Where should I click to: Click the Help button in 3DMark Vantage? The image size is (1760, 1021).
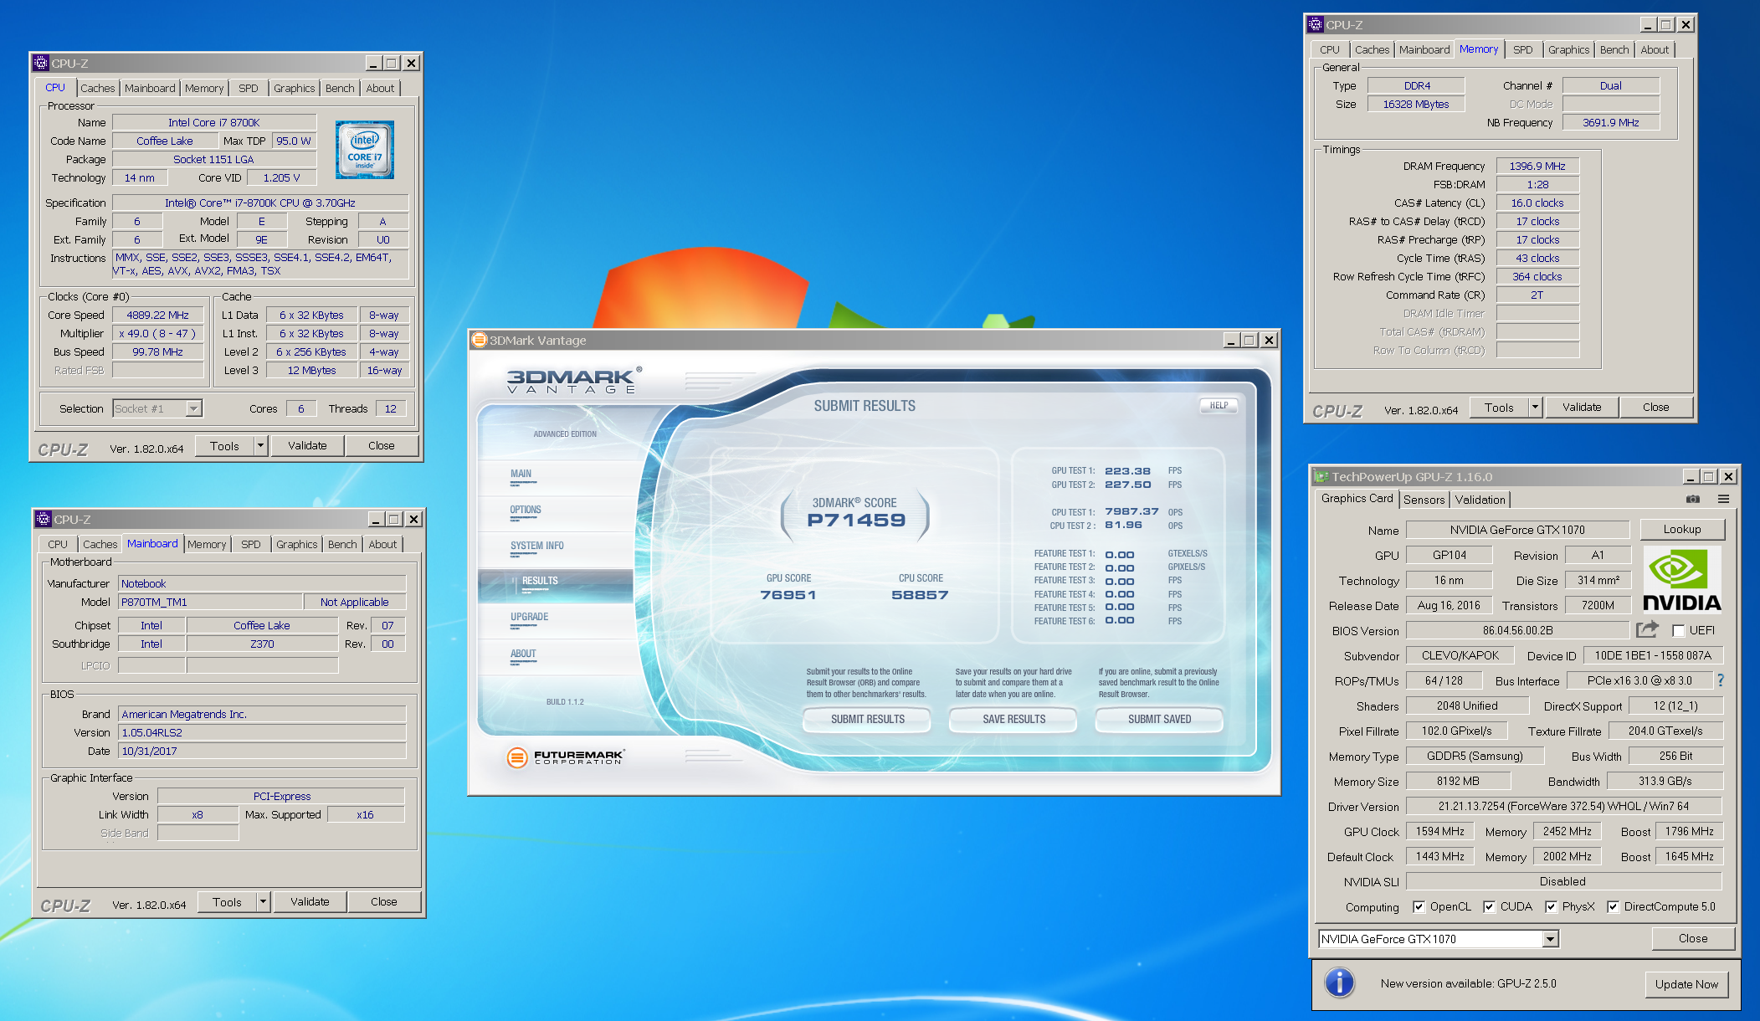(x=1219, y=405)
